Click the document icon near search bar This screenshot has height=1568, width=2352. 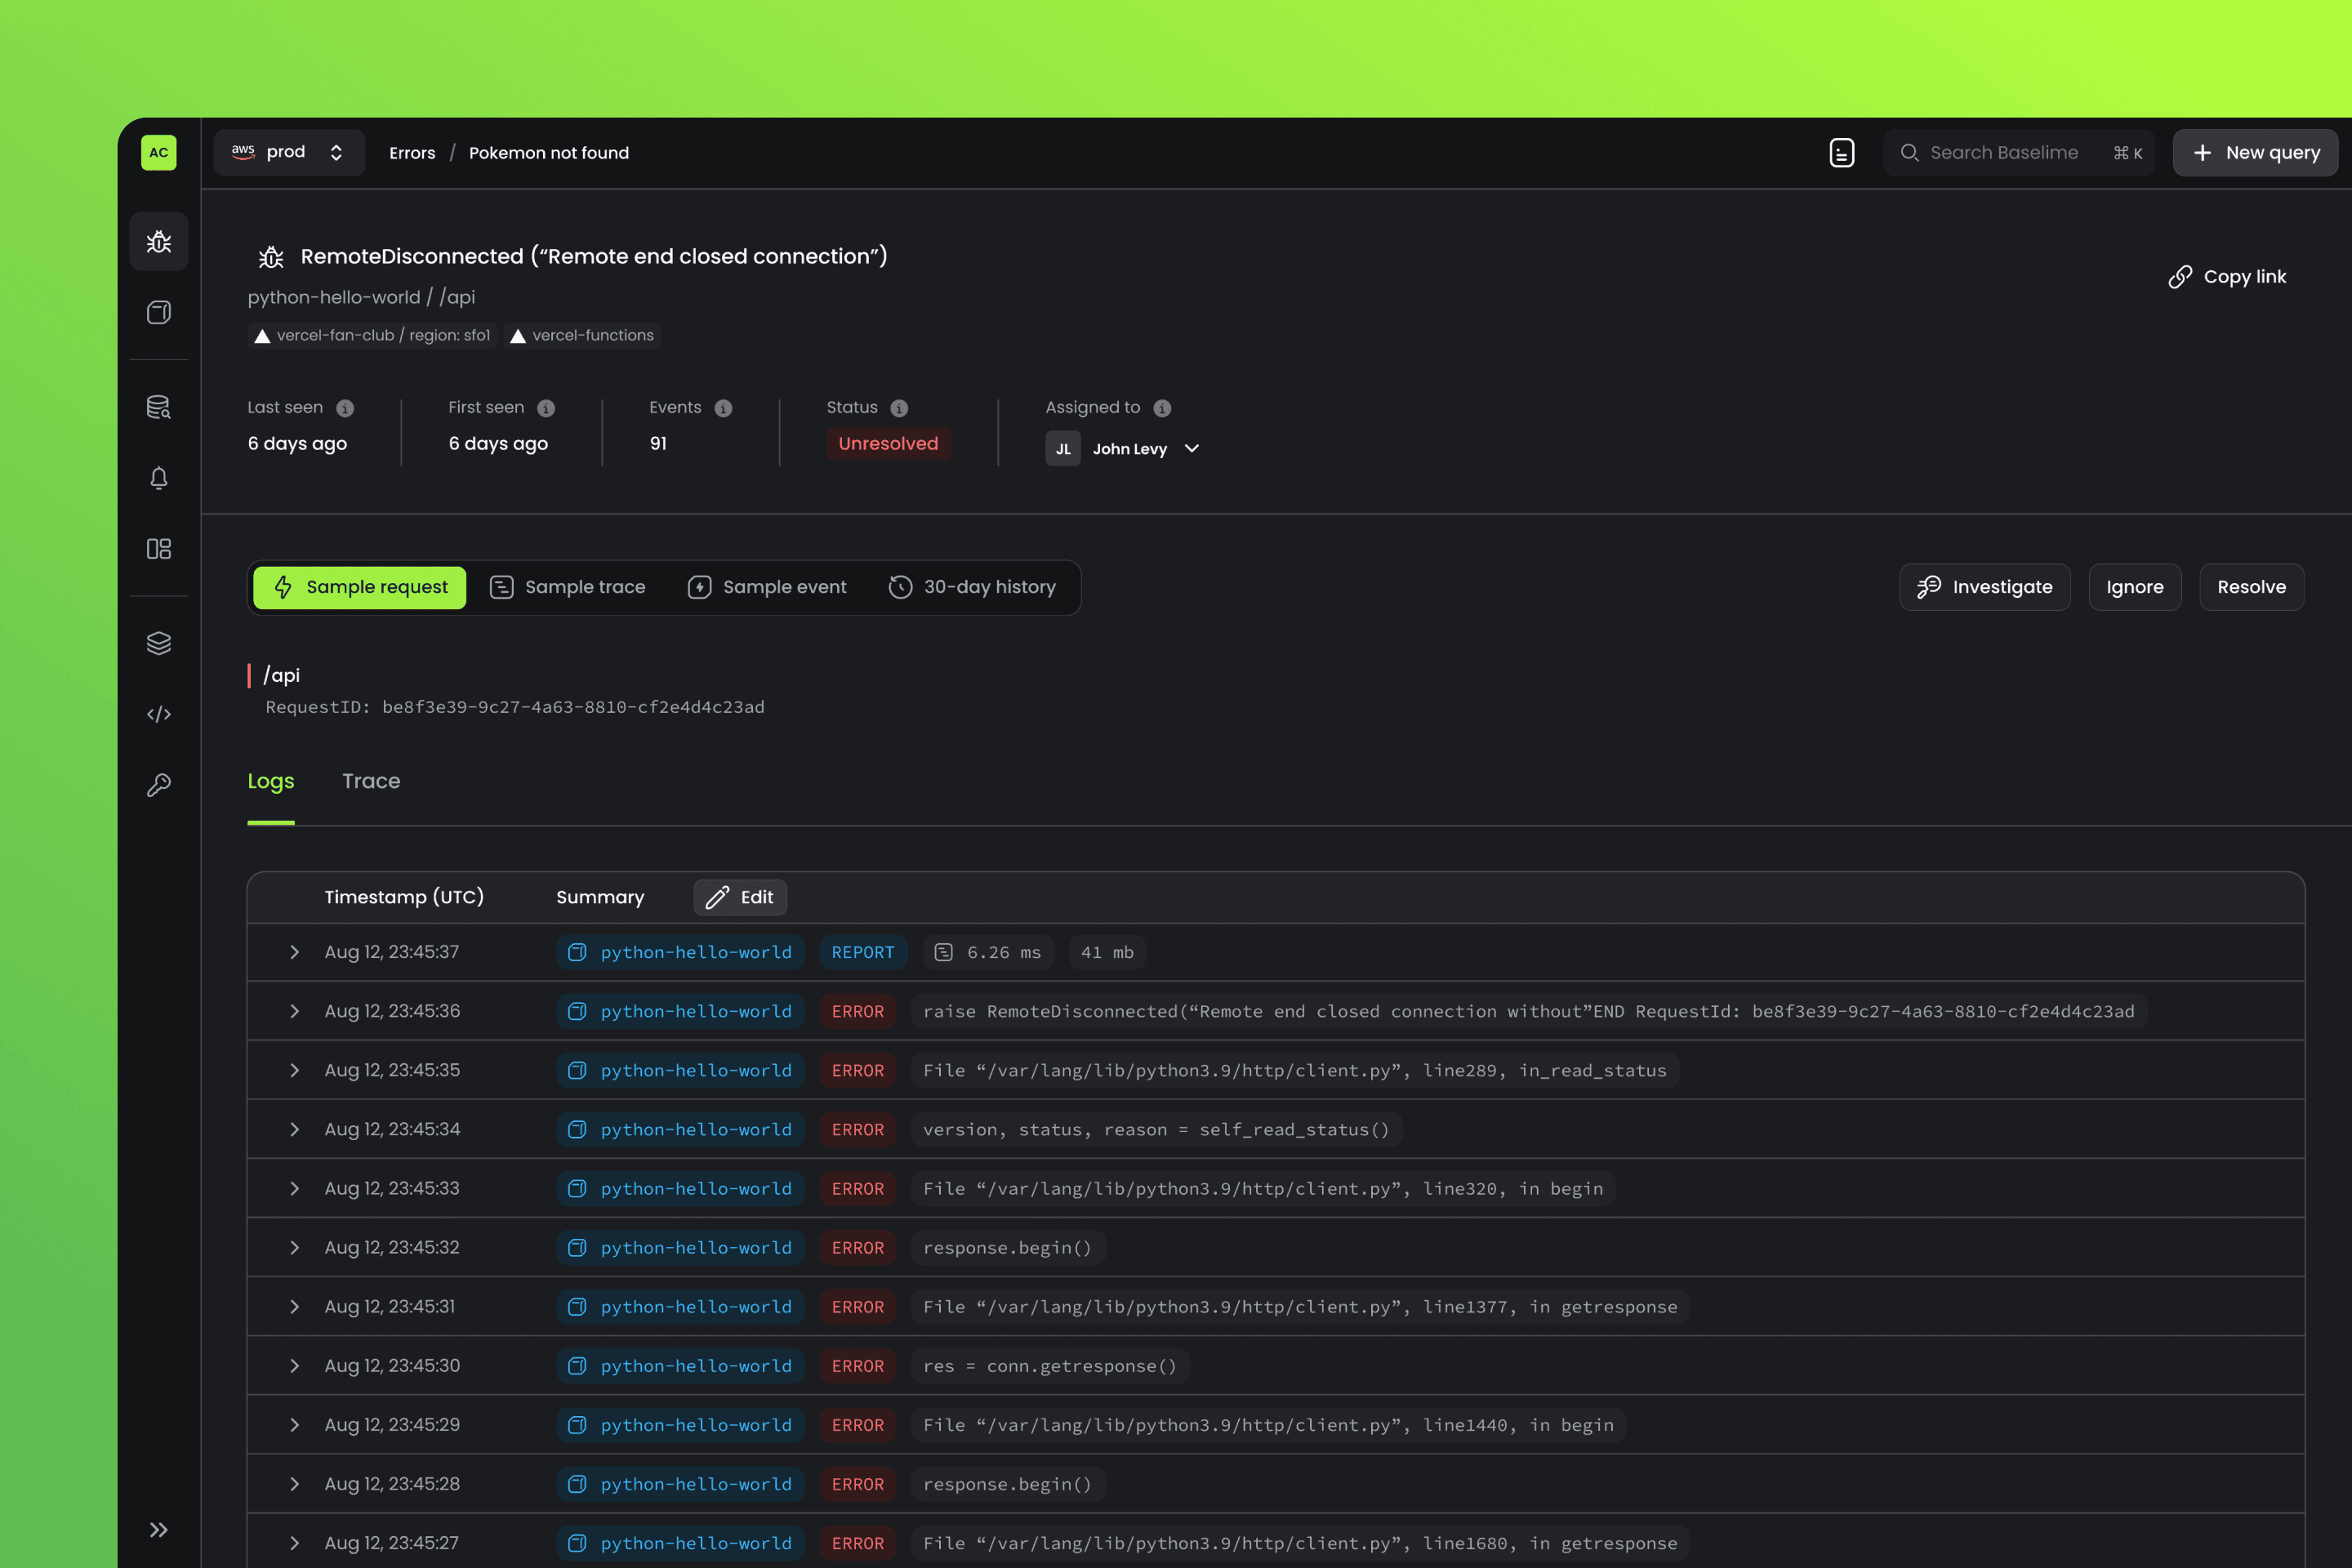[x=1841, y=153]
